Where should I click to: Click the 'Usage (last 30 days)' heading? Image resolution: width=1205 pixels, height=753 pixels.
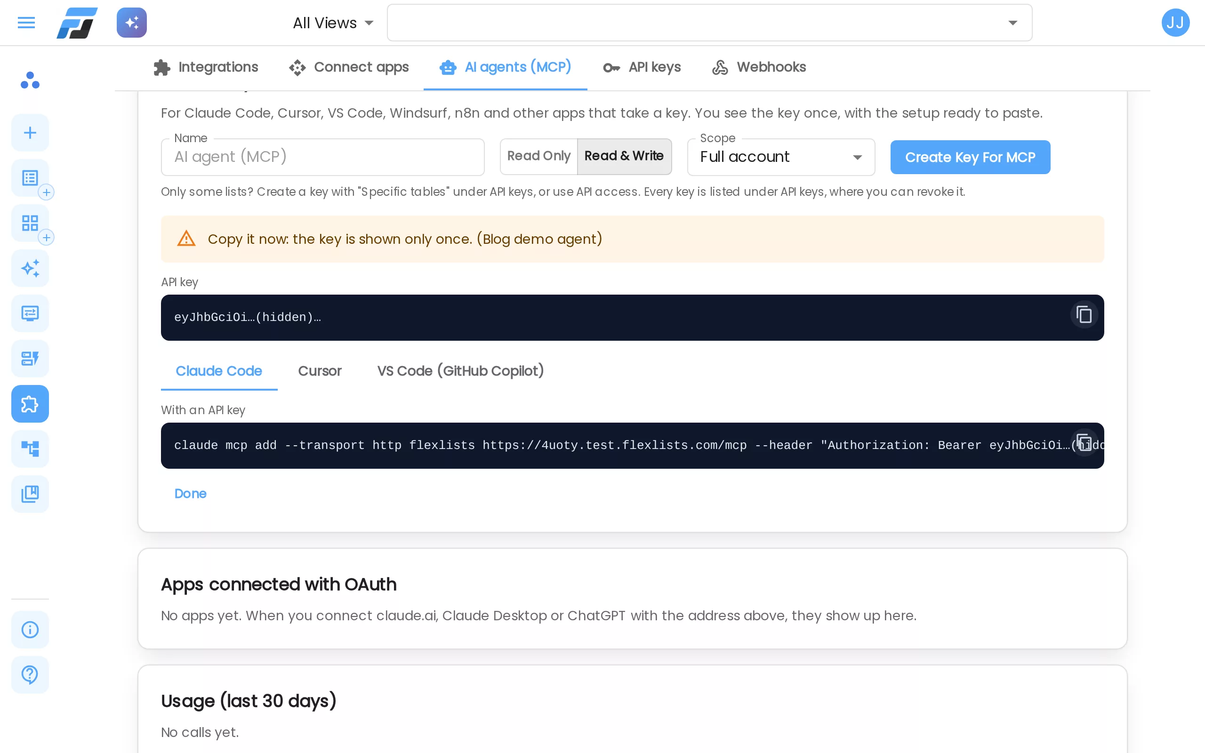(x=249, y=701)
